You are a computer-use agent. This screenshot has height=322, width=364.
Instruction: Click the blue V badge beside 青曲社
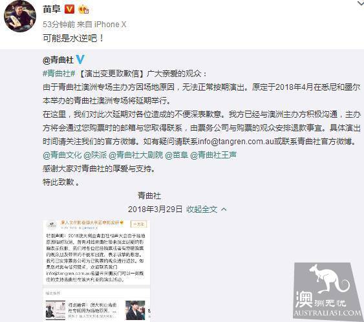pyautogui.click(x=80, y=60)
